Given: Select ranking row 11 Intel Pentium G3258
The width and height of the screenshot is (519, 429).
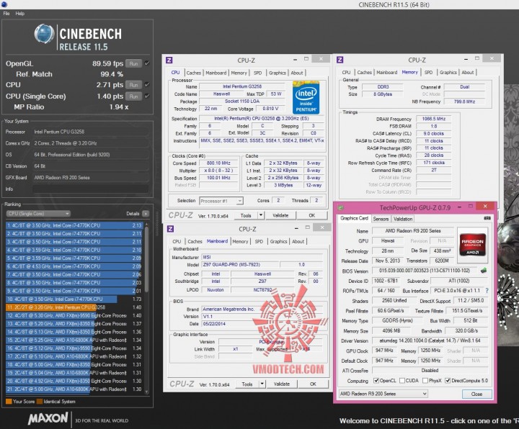Looking at the screenshot, I should coord(74,307).
